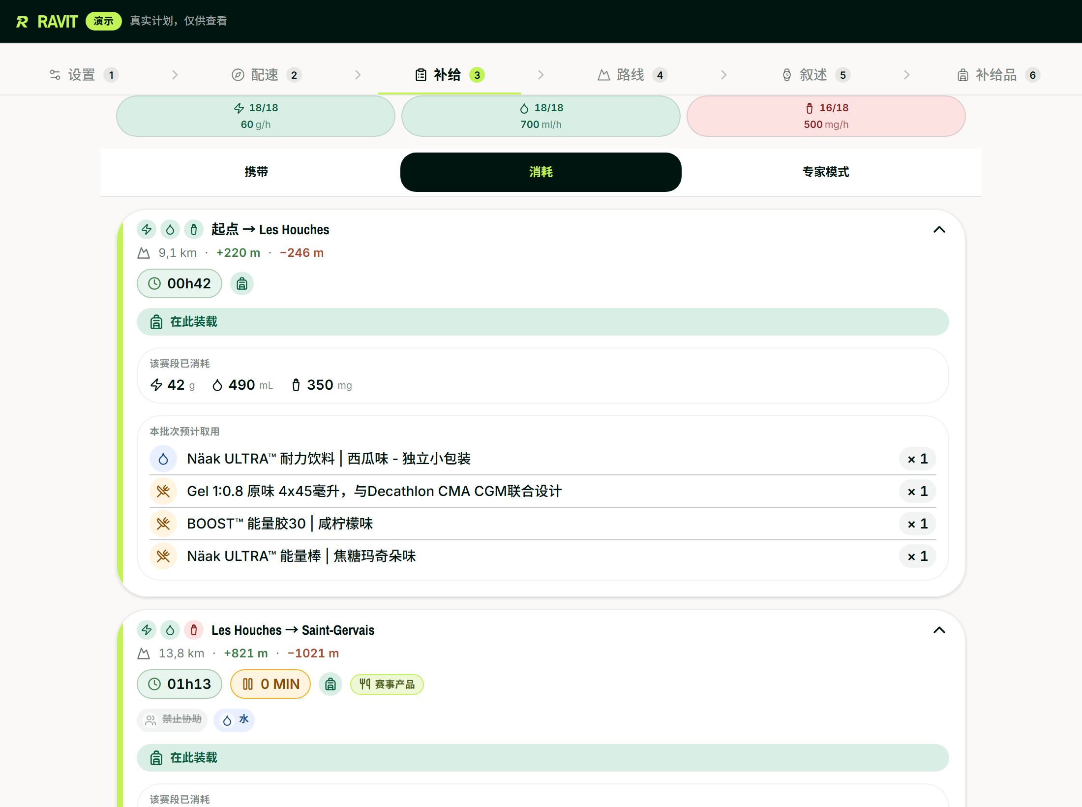The image size is (1082, 807).
Task: Click the 水 water chip
Action: pyautogui.click(x=235, y=719)
